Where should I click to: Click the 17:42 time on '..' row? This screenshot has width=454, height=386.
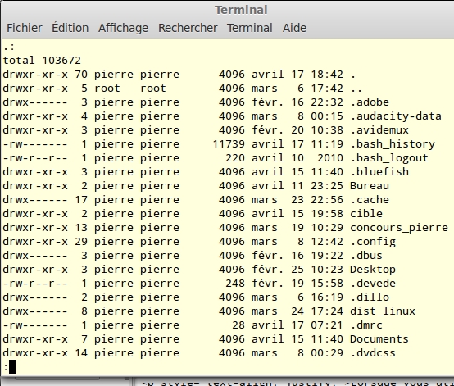pos(327,89)
